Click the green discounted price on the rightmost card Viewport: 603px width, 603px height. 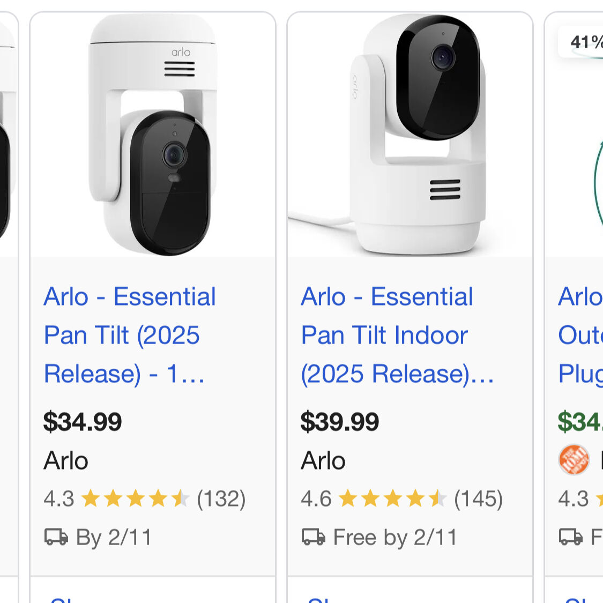(580, 422)
